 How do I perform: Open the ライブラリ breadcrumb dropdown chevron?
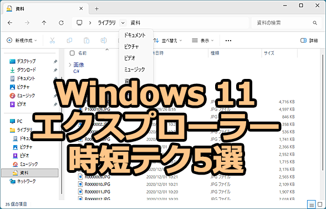click(123, 23)
